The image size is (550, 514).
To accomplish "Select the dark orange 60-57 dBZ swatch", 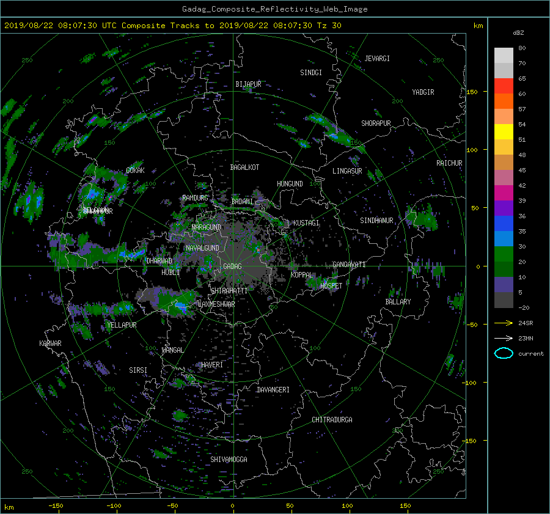I will click(x=504, y=101).
